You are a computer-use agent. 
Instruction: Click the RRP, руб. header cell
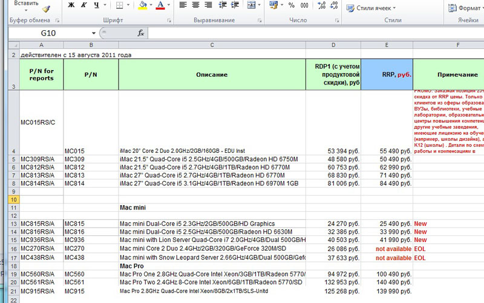(x=387, y=74)
